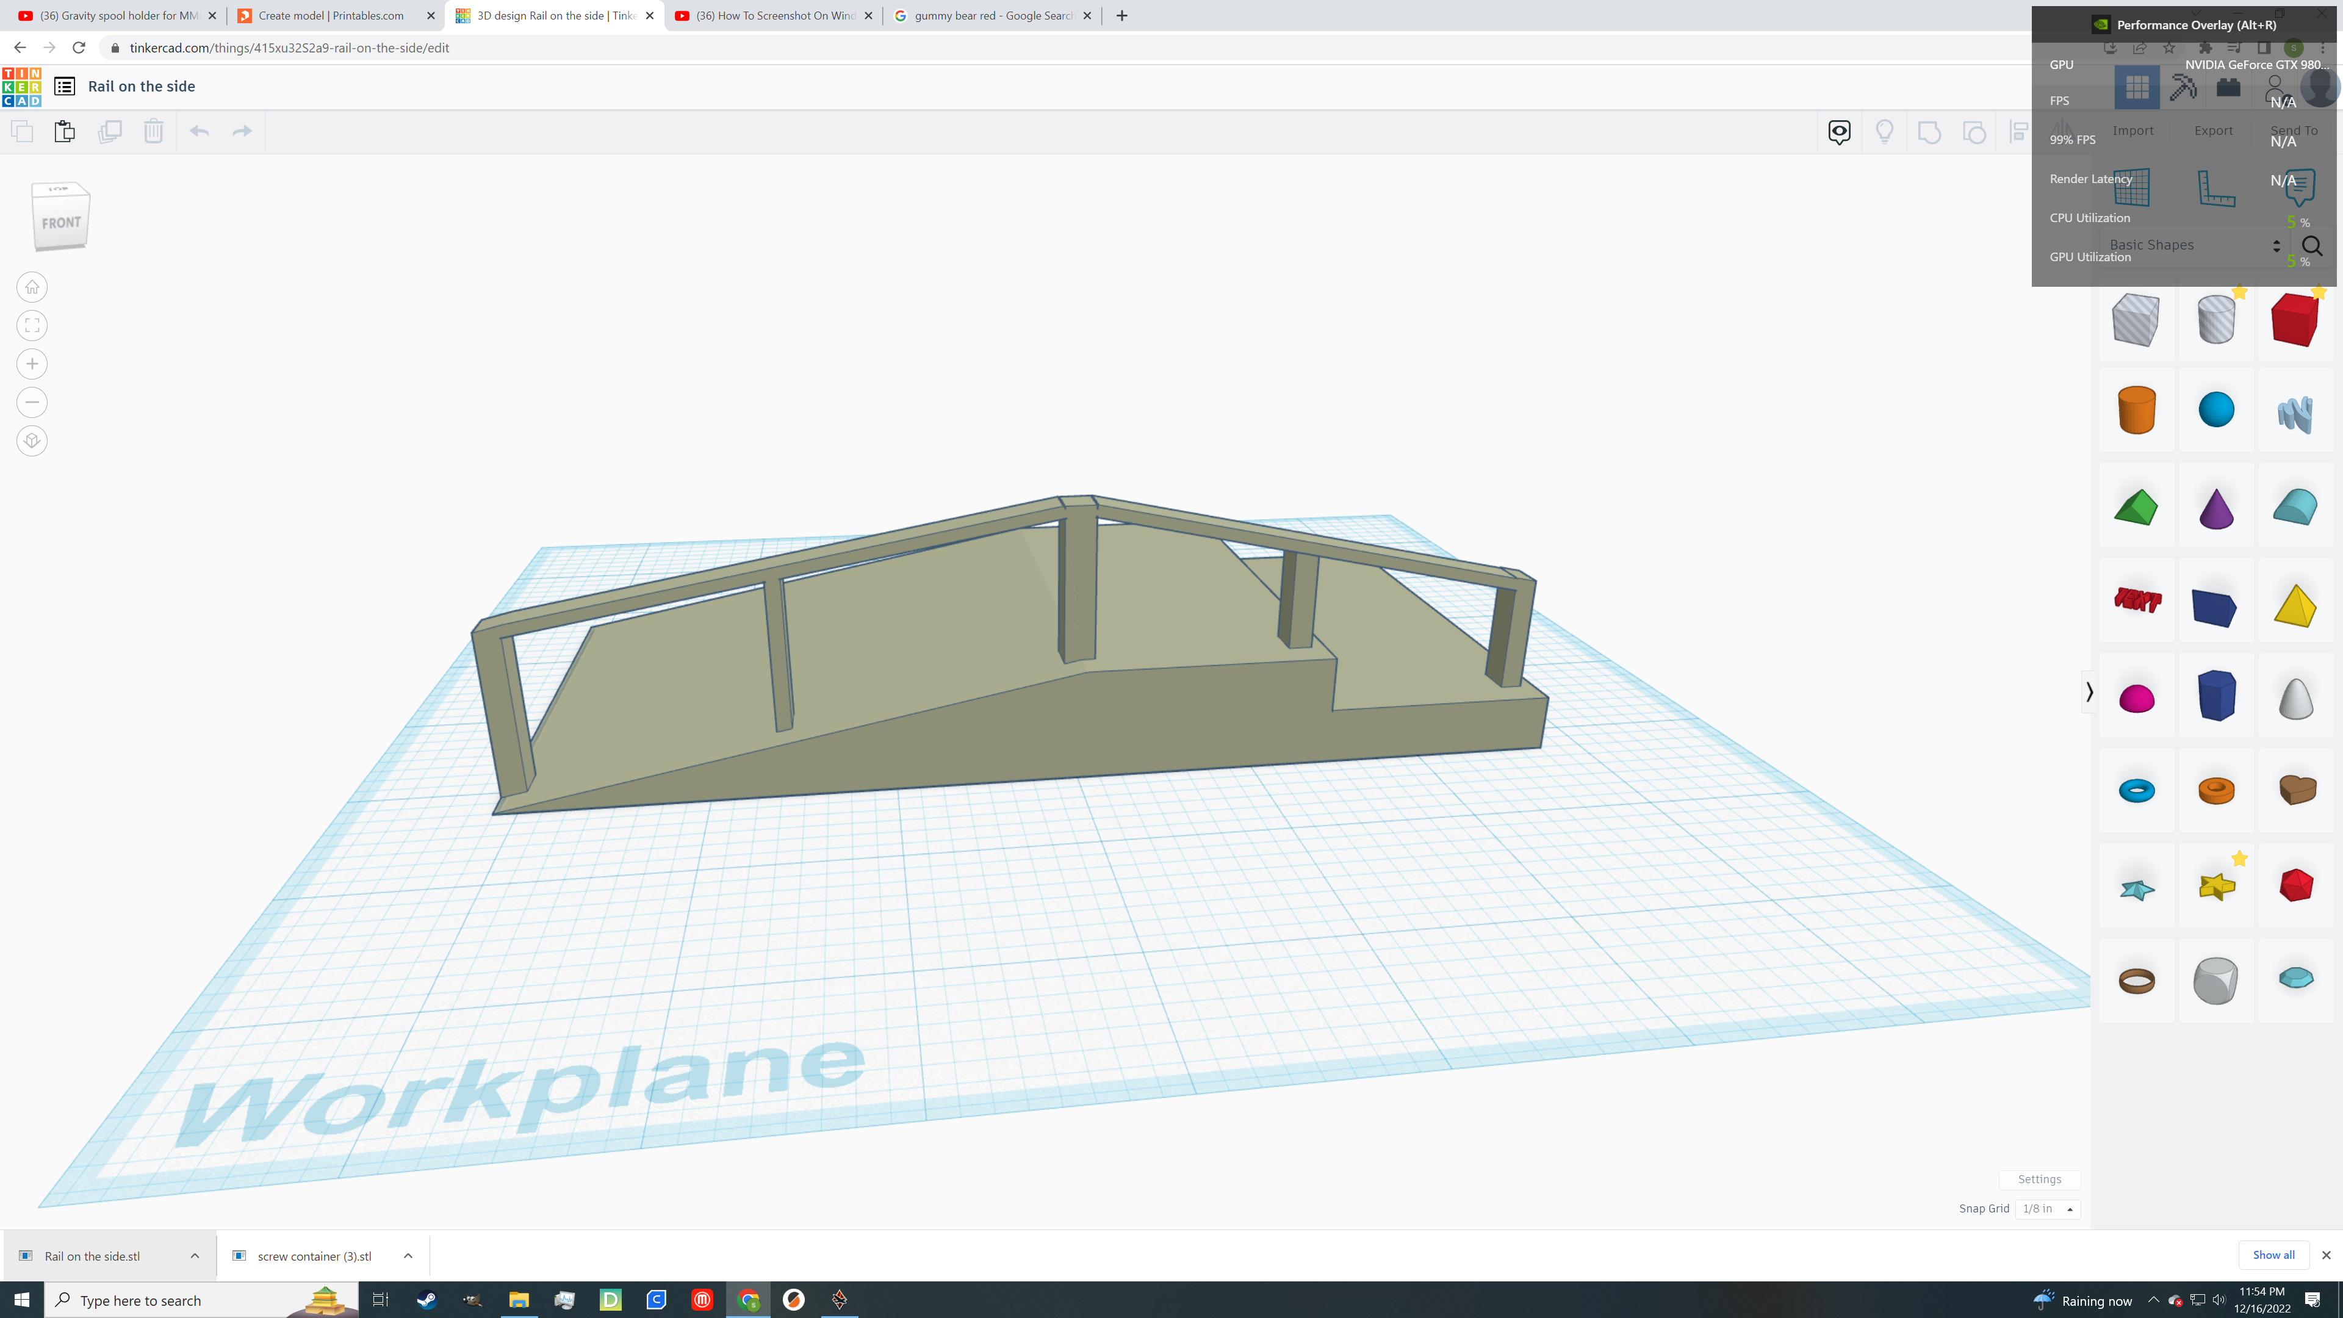
Task: Click the browser reload button
Action: point(79,48)
